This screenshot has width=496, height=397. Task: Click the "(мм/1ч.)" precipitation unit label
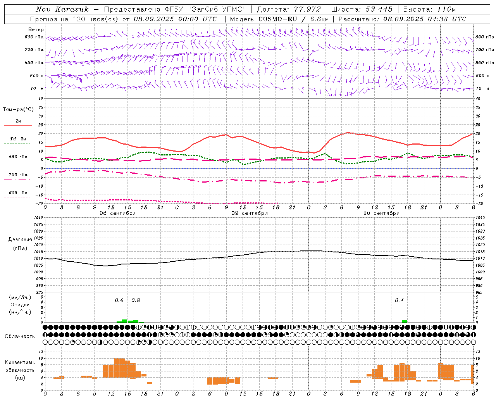click(20, 312)
